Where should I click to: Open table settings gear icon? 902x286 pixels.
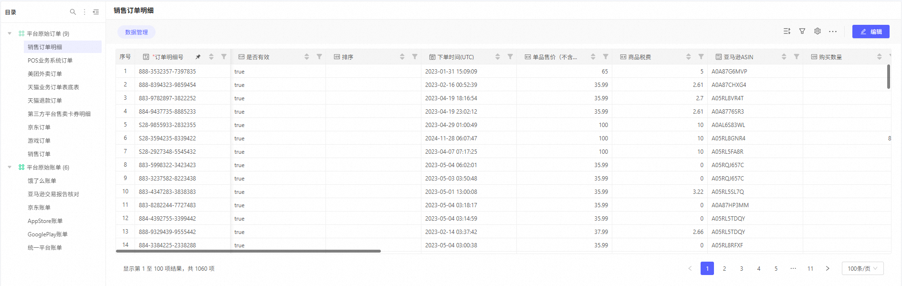pos(818,31)
